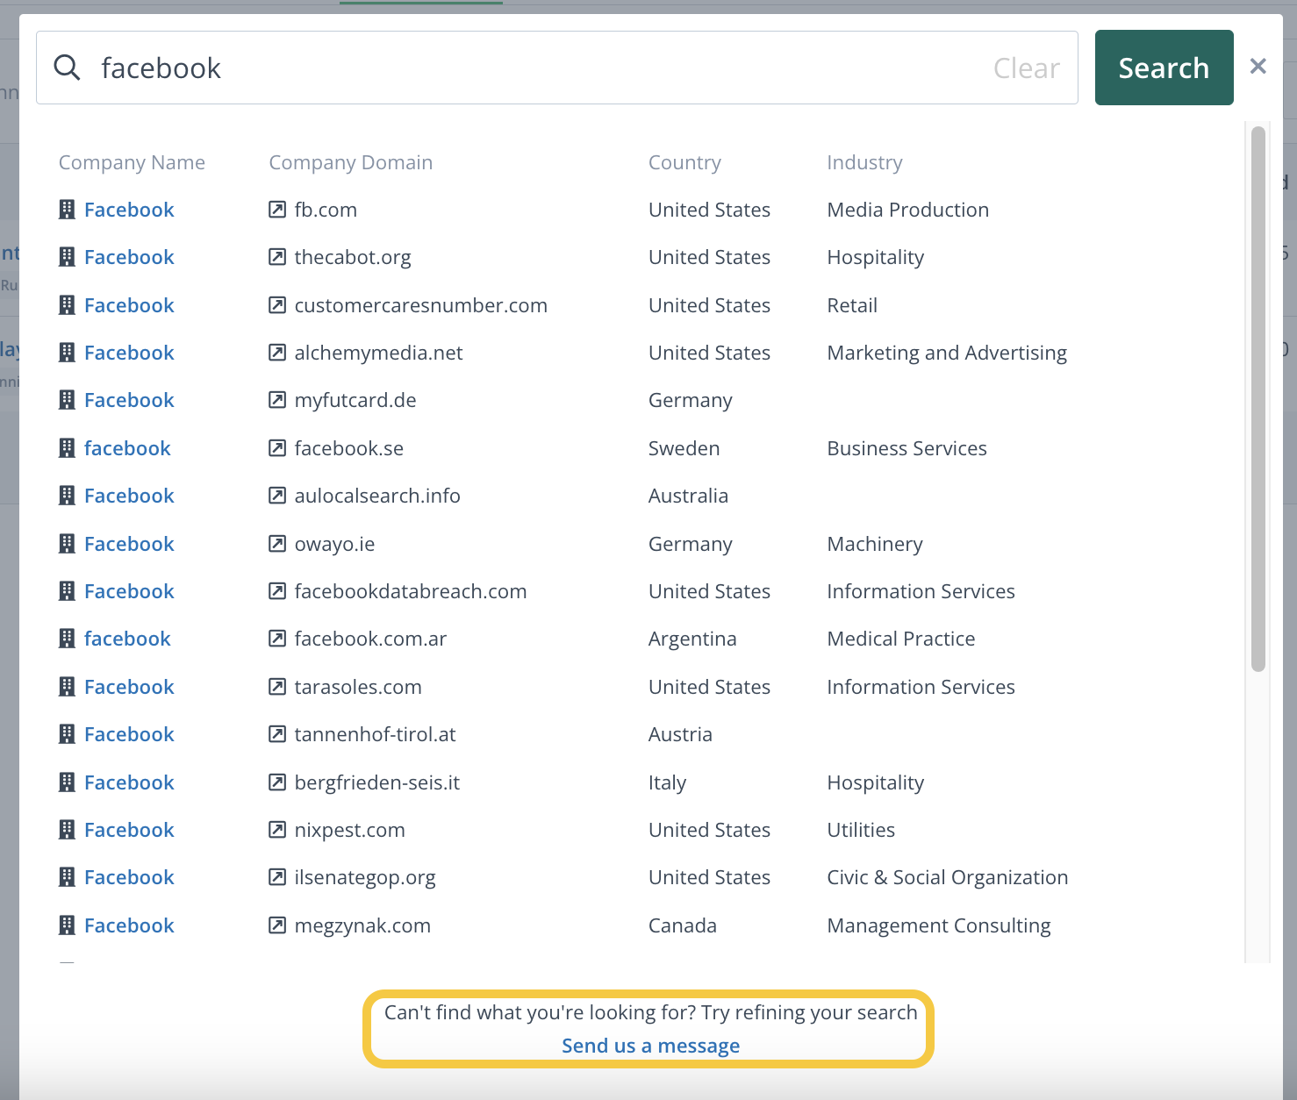This screenshot has width=1297, height=1100.
Task: Click the Utilities industry cell
Action: tap(861, 830)
